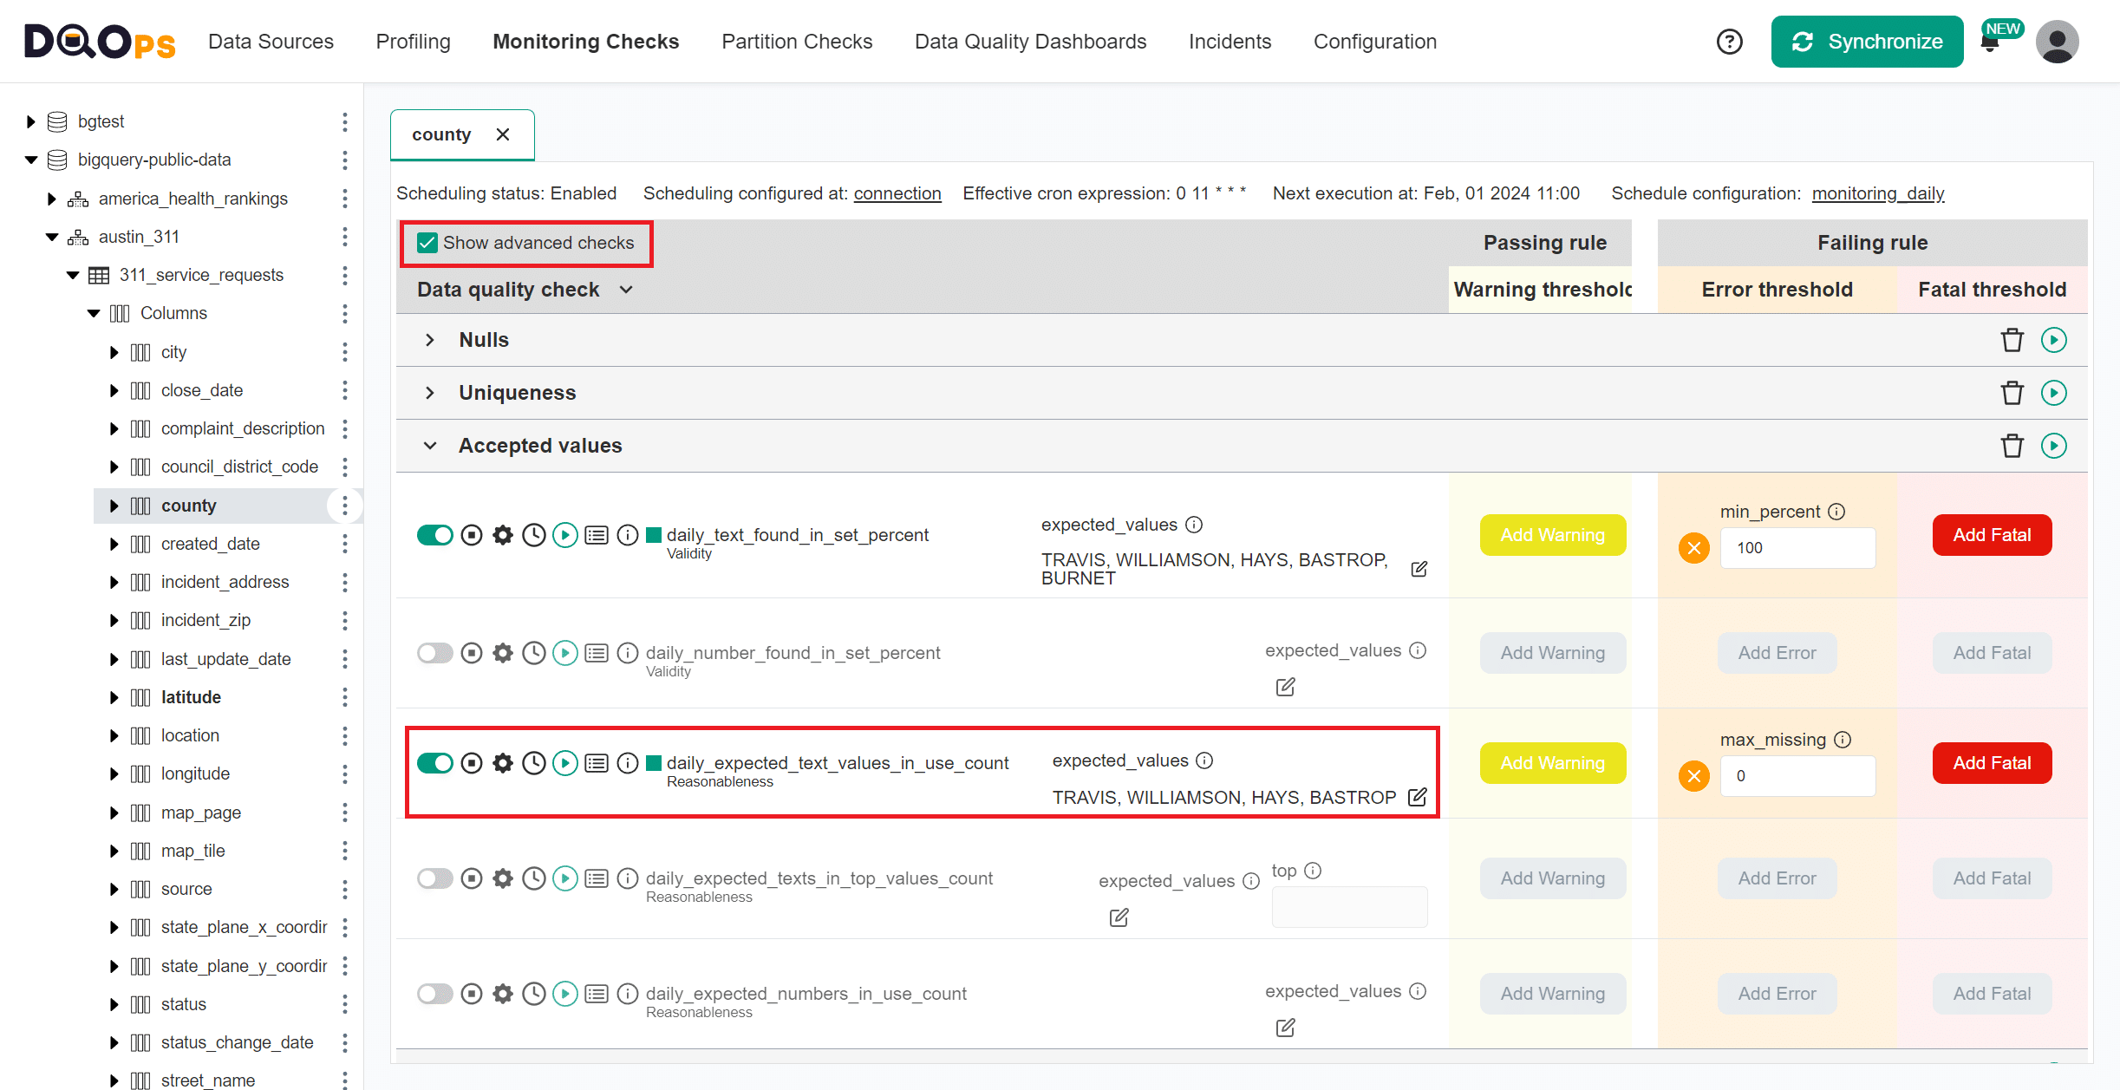Click the min_percent input field

point(1797,548)
